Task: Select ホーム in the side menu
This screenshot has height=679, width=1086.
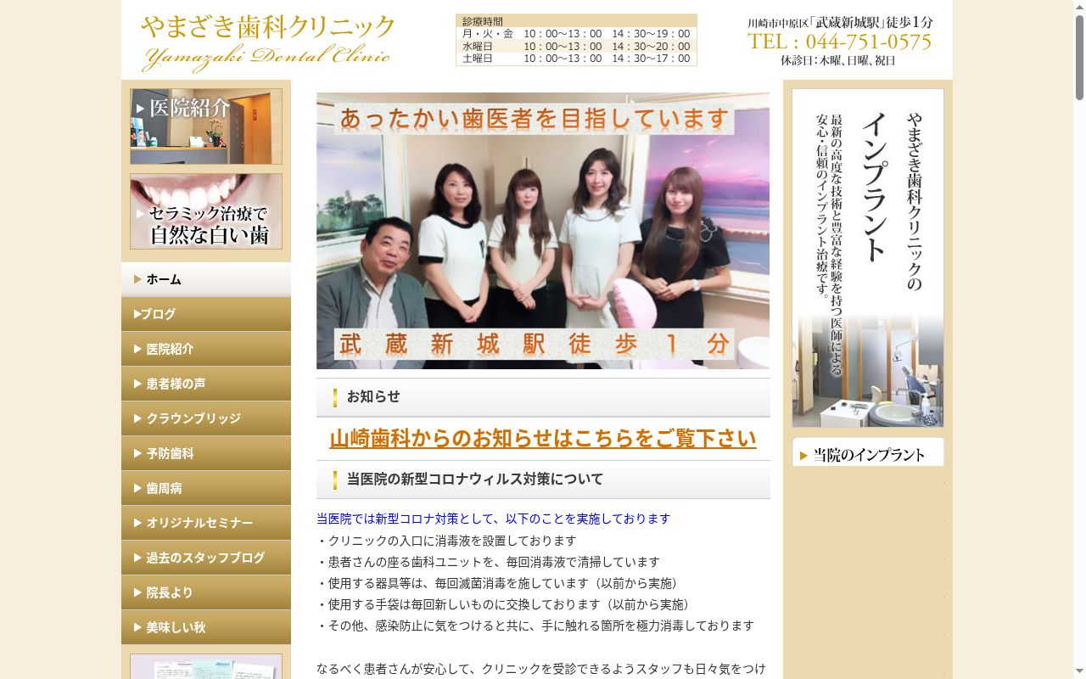Action: [206, 279]
